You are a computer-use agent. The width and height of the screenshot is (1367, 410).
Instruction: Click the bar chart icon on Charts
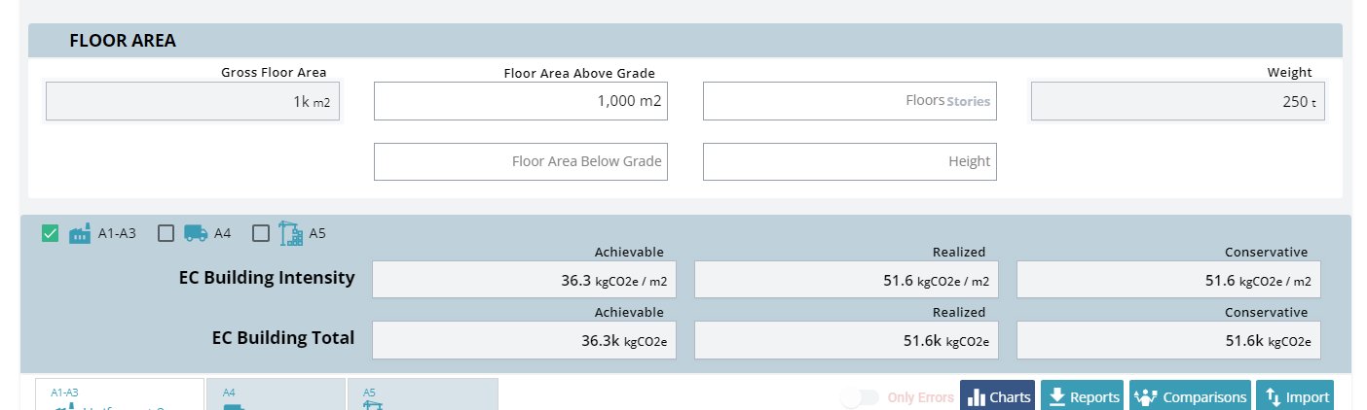tap(976, 397)
